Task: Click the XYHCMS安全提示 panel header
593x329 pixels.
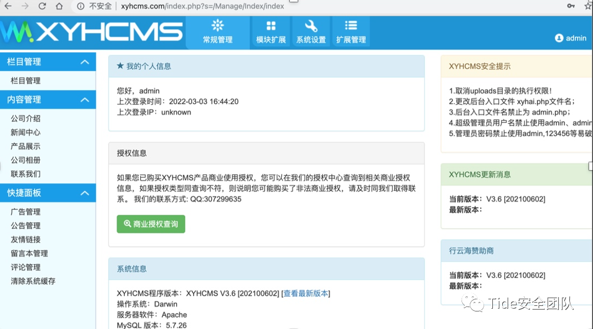Action: pos(517,66)
